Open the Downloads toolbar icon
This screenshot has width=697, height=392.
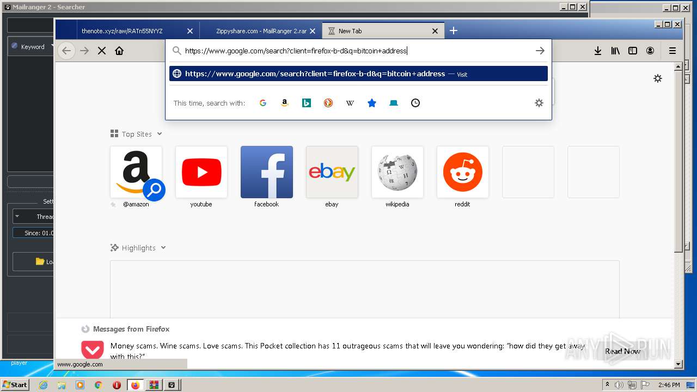click(597, 51)
